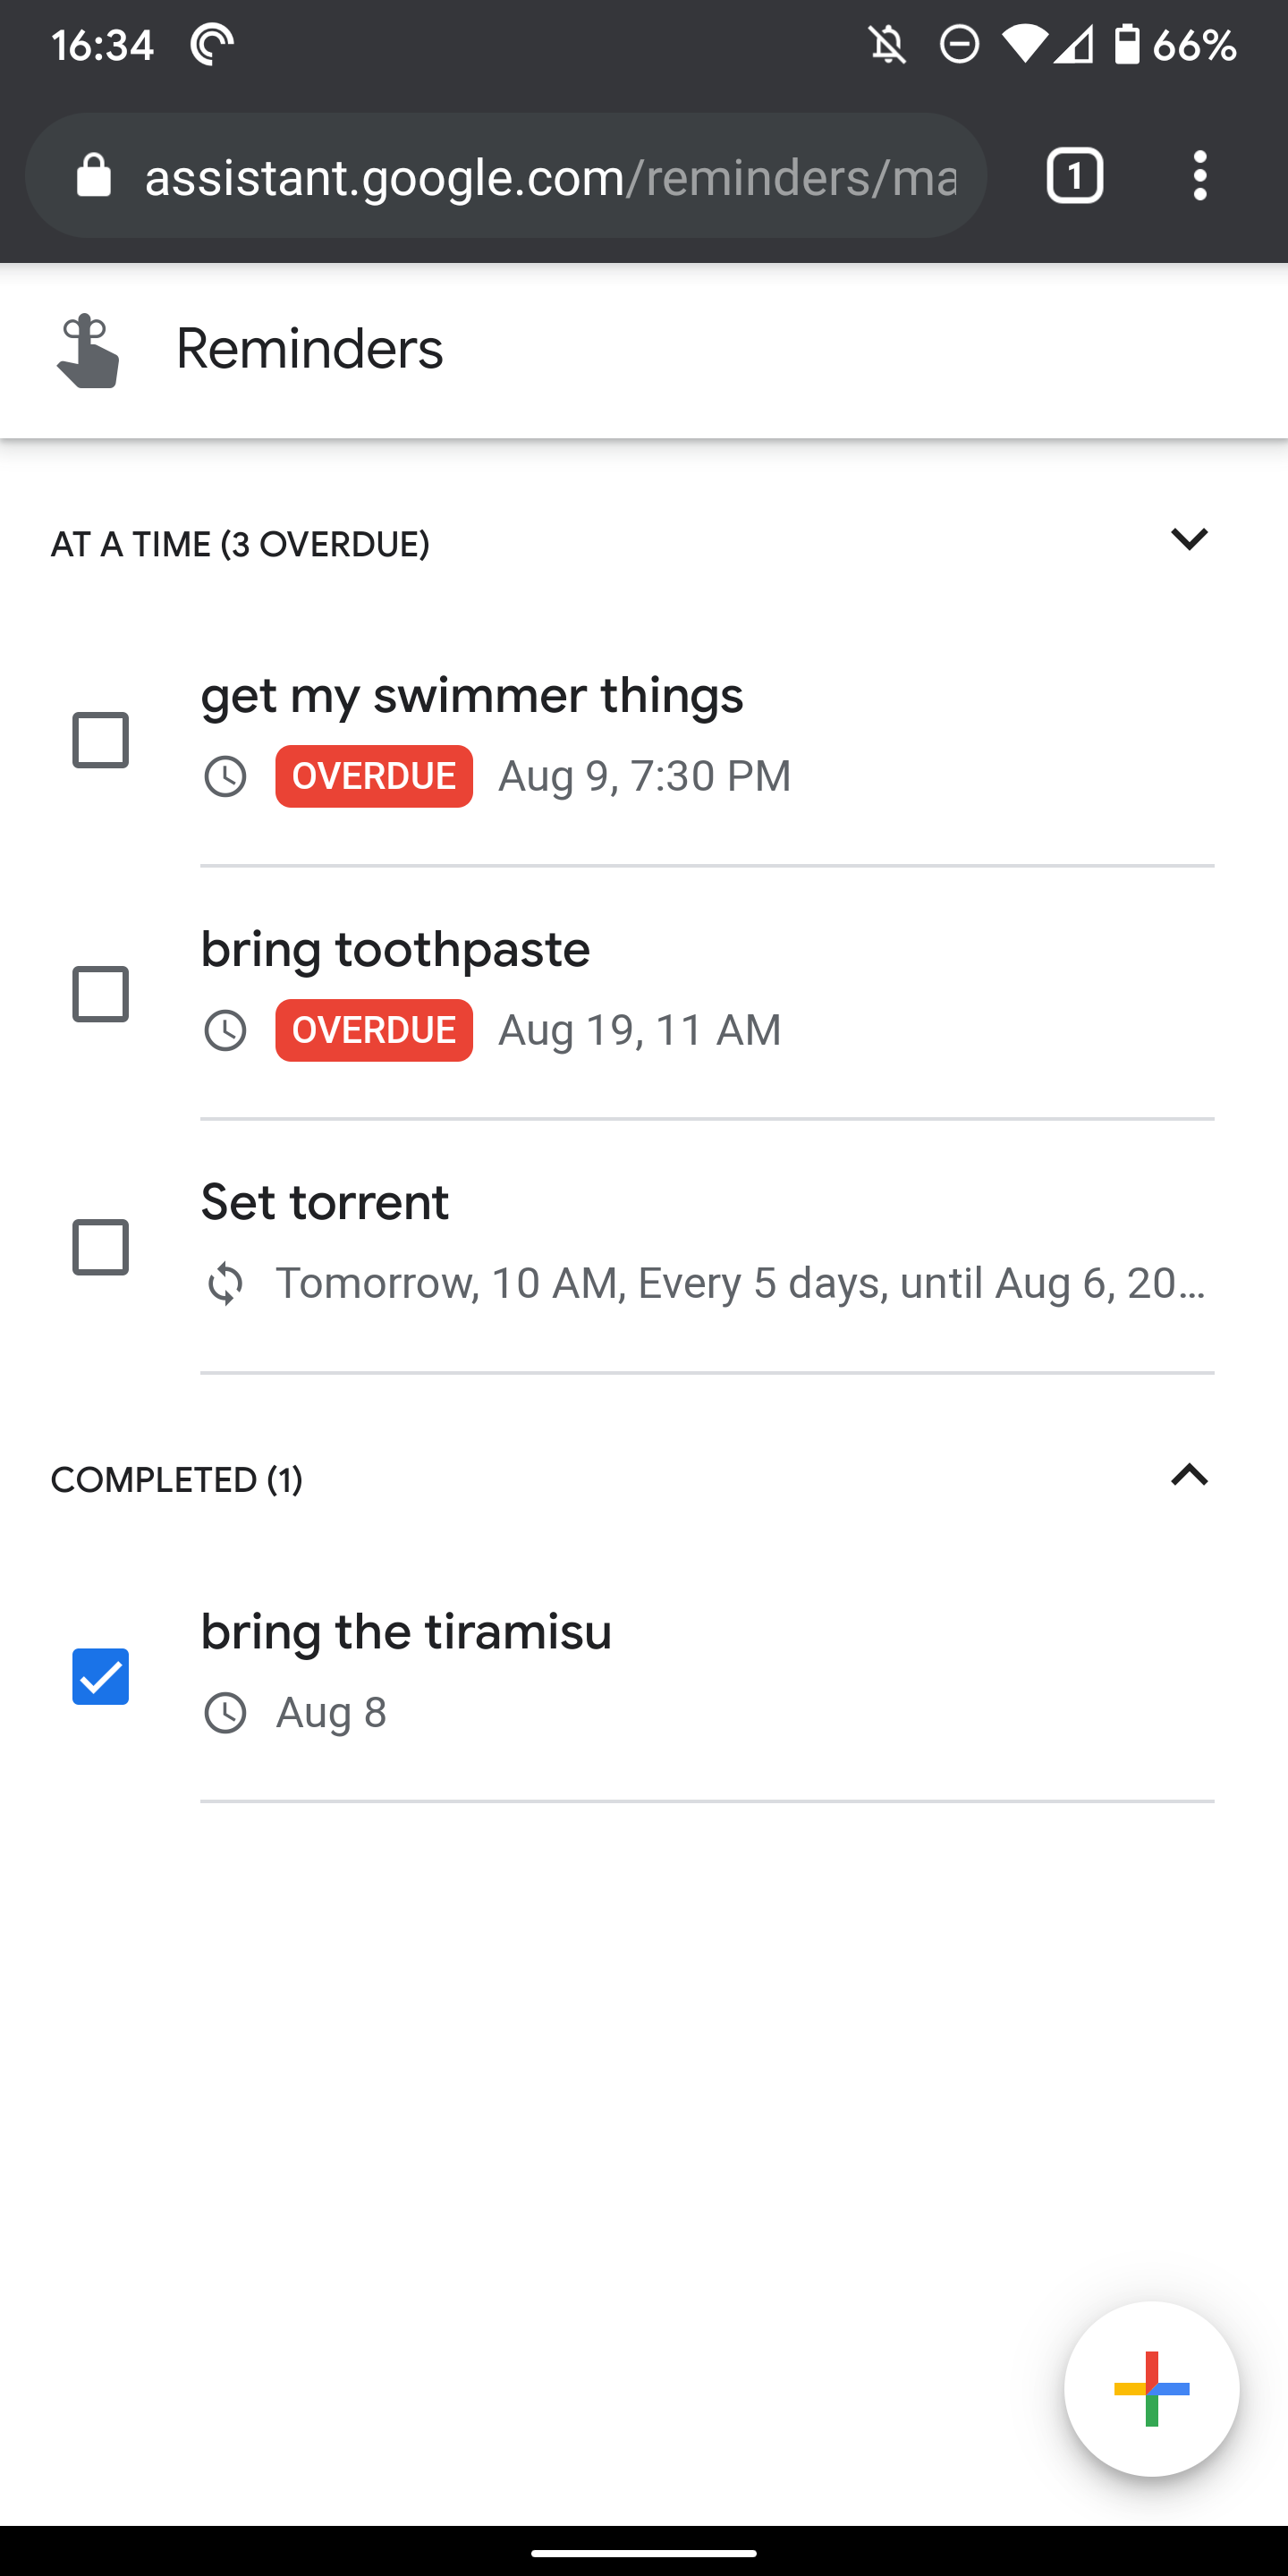Screen dimensions: 1288x2576
Task: Click the clock icon on the toothpaste reminder
Action: [225, 1029]
